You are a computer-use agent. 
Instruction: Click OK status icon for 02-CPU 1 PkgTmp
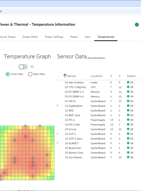(x=128, y=87)
